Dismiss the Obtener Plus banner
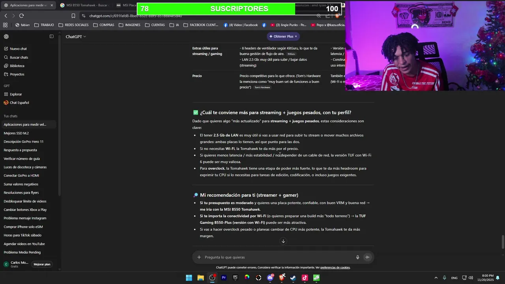505x284 pixels. (296, 36)
